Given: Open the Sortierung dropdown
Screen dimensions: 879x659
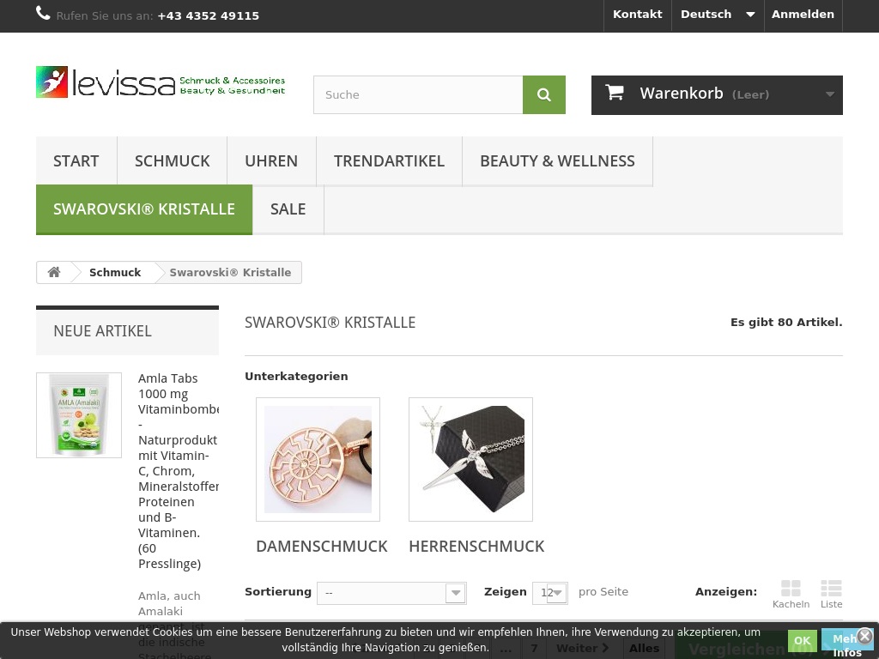Looking at the screenshot, I should click(x=391, y=593).
